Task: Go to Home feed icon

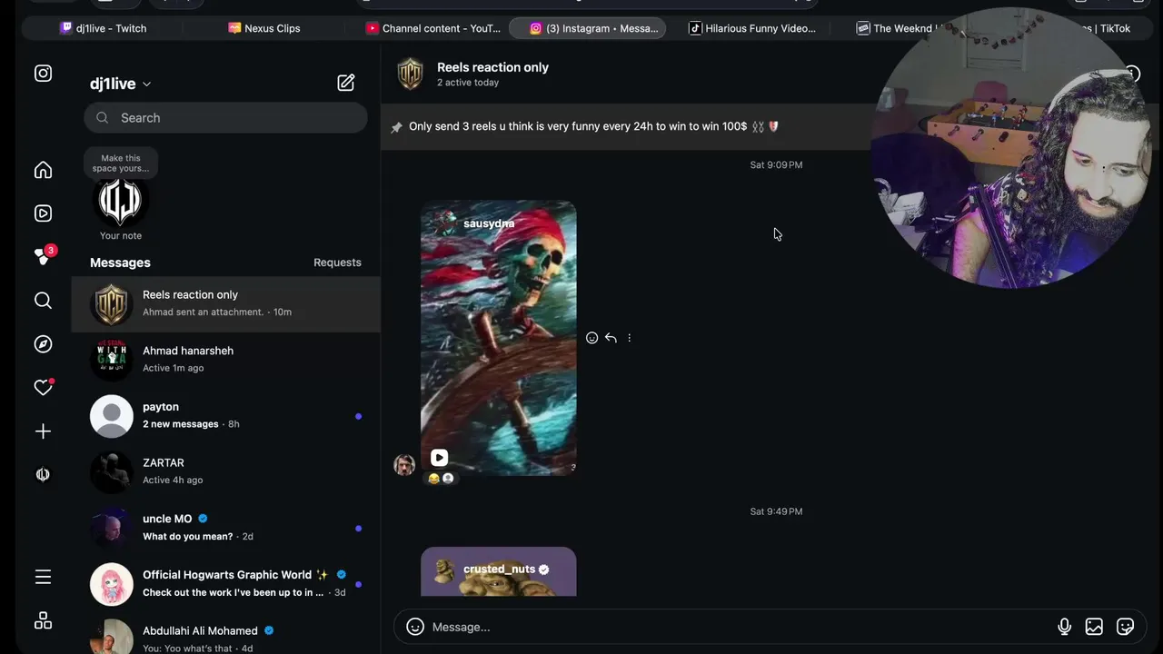Action: pos(43,170)
